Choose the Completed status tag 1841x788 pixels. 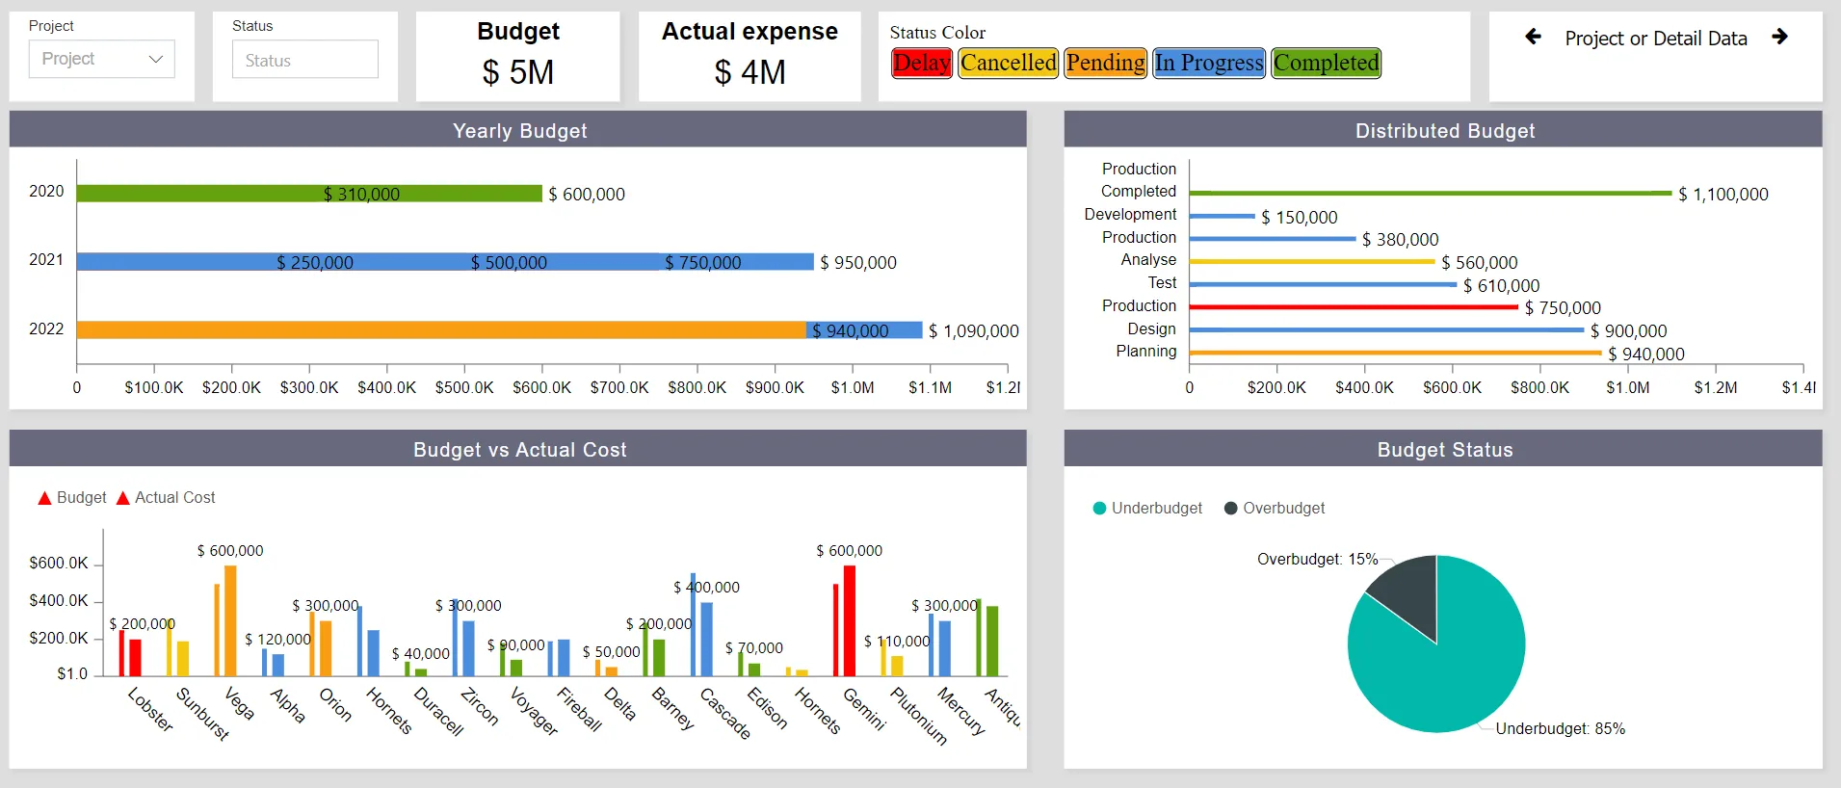coord(1327,63)
